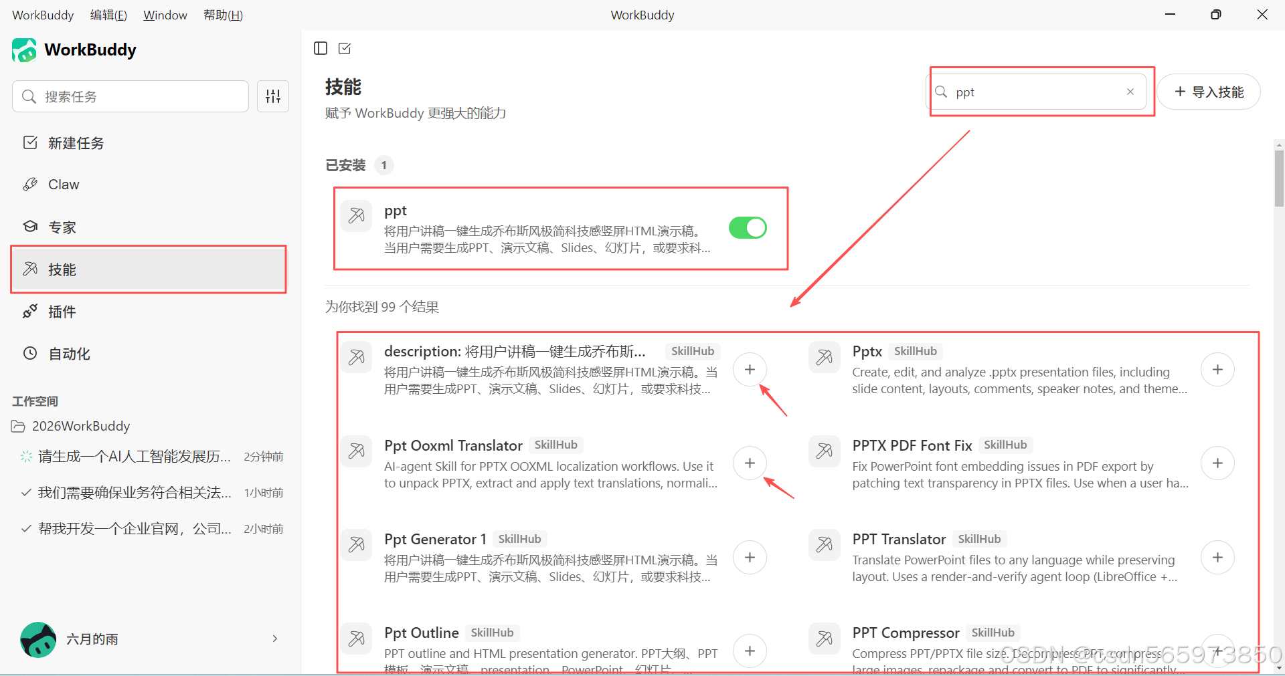Click the 2026WorkBuddy folder icon
This screenshot has height=676, width=1285.
[18, 427]
